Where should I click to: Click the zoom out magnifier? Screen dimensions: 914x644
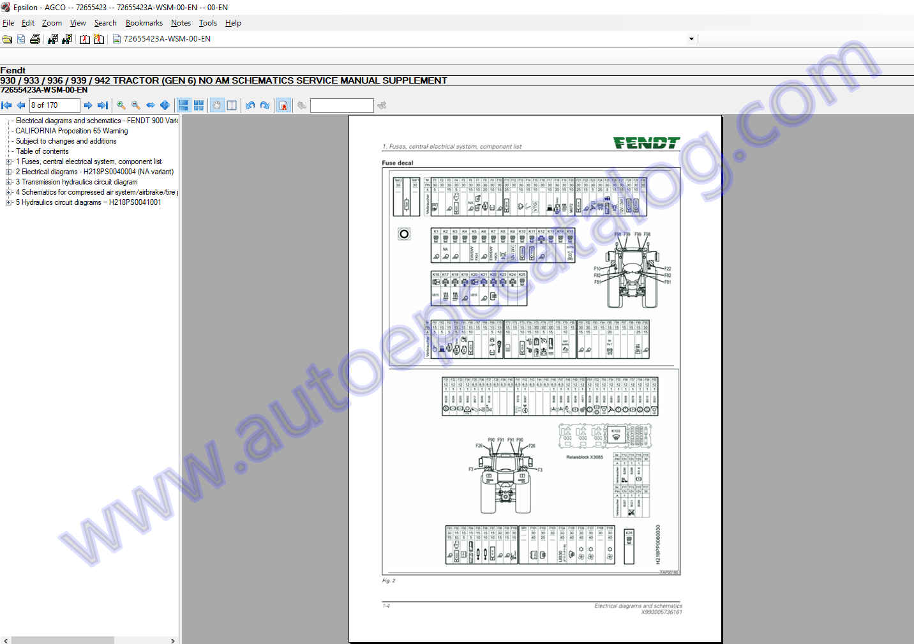click(x=135, y=105)
